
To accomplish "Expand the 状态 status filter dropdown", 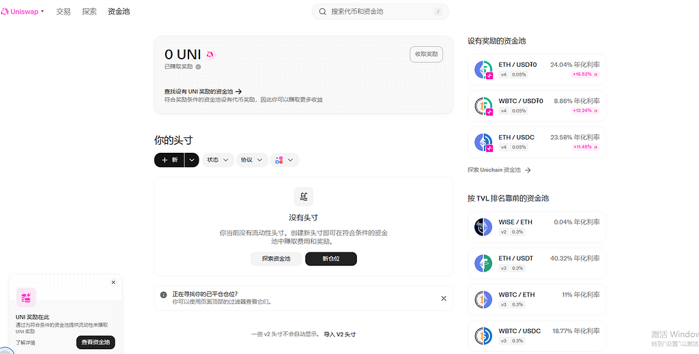I will coord(218,160).
